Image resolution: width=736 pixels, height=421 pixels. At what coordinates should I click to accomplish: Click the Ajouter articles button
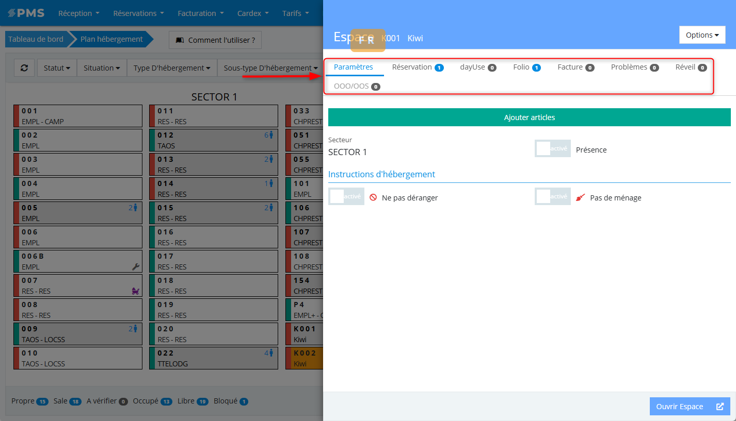click(529, 117)
